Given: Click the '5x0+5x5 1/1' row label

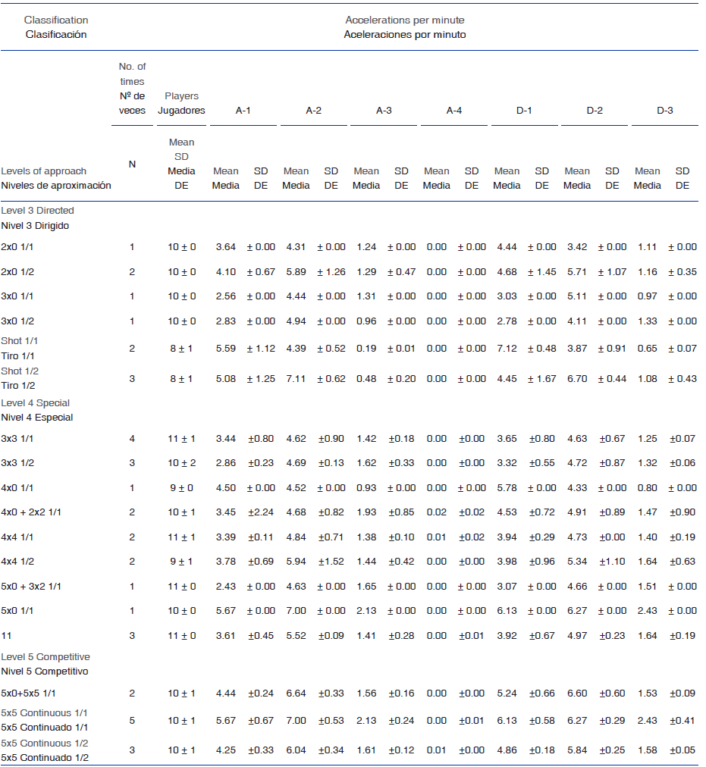Looking at the screenshot, I should [28, 693].
